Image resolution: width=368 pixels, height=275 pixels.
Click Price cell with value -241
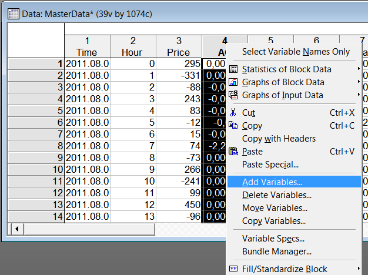(179, 181)
